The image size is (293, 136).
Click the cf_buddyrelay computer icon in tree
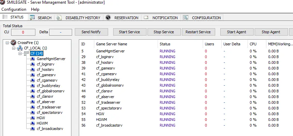pyautogui.click(x=33, y=86)
